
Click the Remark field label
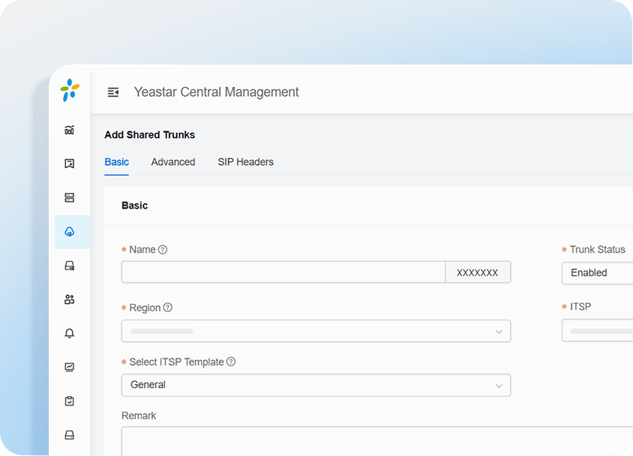(139, 415)
